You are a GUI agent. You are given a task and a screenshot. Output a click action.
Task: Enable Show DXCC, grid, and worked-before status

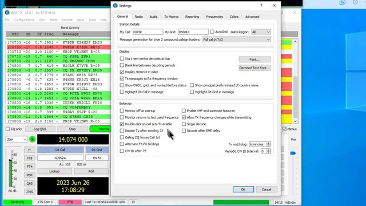point(122,85)
